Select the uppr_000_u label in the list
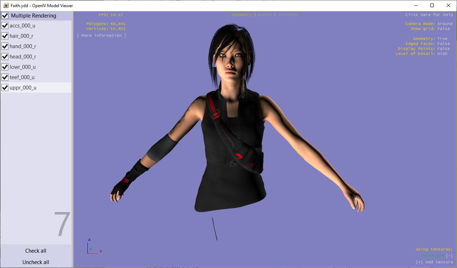This screenshot has width=457, height=268. pyautogui.click(x=23, y=87)
